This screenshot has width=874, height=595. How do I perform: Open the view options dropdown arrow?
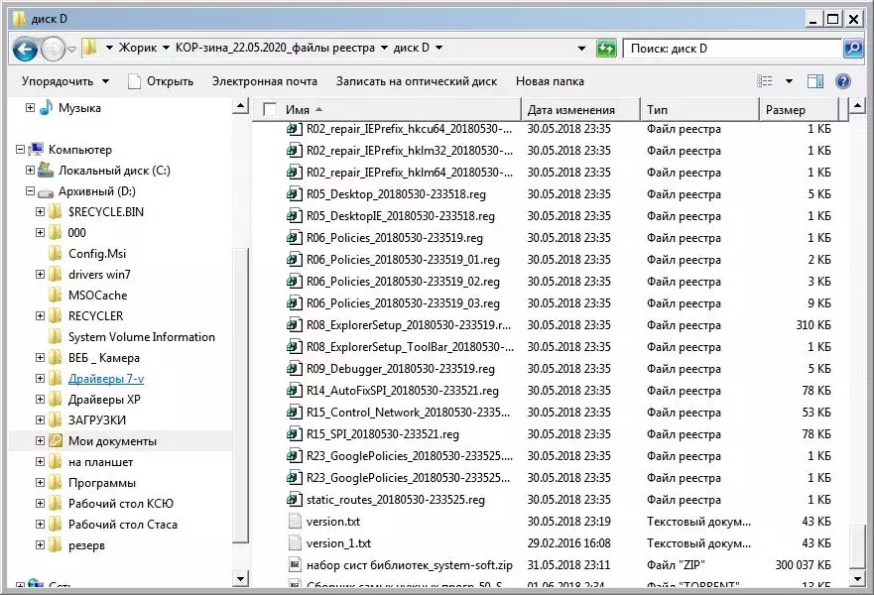pos(789,81)
